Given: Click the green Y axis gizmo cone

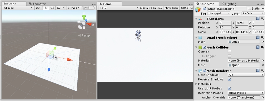Looking at the screenshot, I should pos(84,17).
